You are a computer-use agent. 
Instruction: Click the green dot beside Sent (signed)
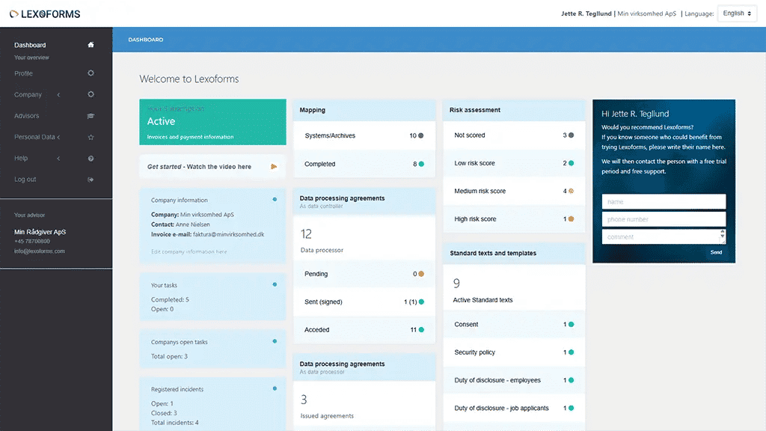pyautogui.click(x=421, y=302)
